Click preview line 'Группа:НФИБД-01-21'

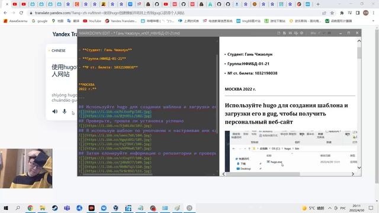(248, 64)
